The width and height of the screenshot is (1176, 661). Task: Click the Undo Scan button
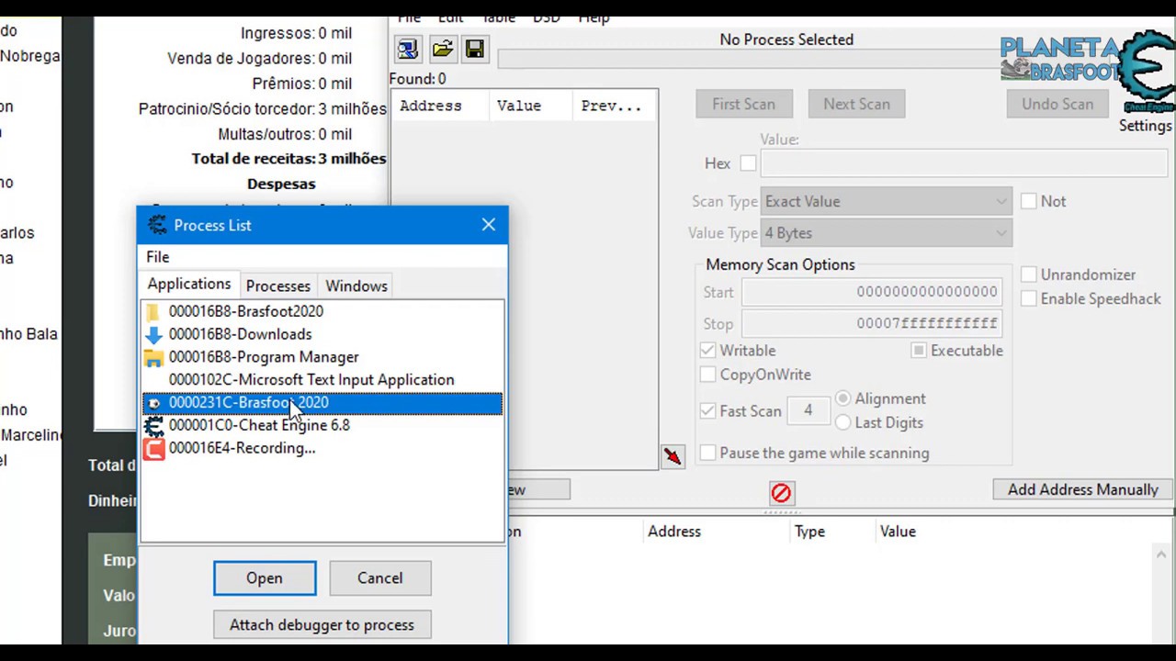[1057, 104]
